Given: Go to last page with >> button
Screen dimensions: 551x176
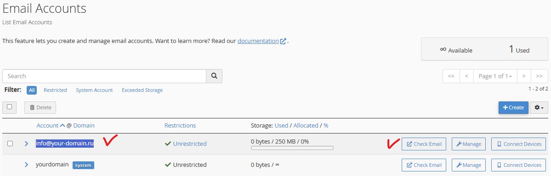Looking at the screenshot, I should pyautogui.click(x=540, y=76).
